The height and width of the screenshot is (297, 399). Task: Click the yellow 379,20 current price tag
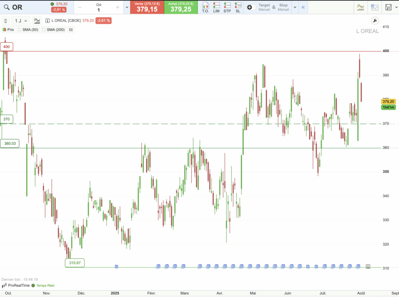[x=388, y=102]
